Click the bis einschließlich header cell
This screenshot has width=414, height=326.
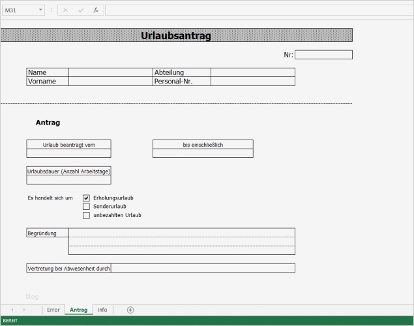coord(203,144)
